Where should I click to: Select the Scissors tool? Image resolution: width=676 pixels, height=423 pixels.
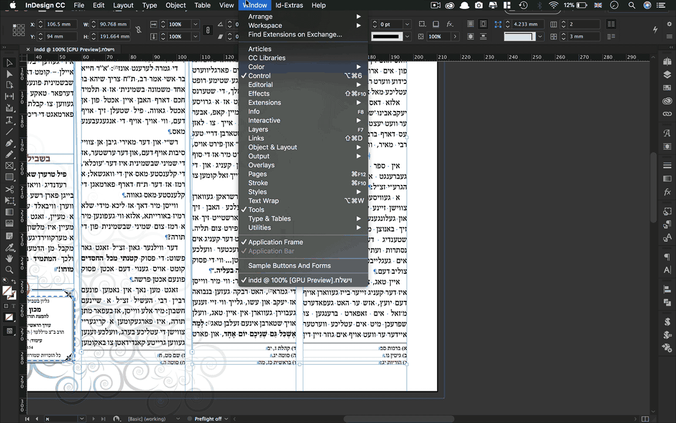click(9, 189)
